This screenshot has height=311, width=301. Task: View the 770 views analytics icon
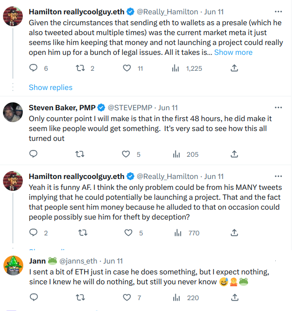175,233
